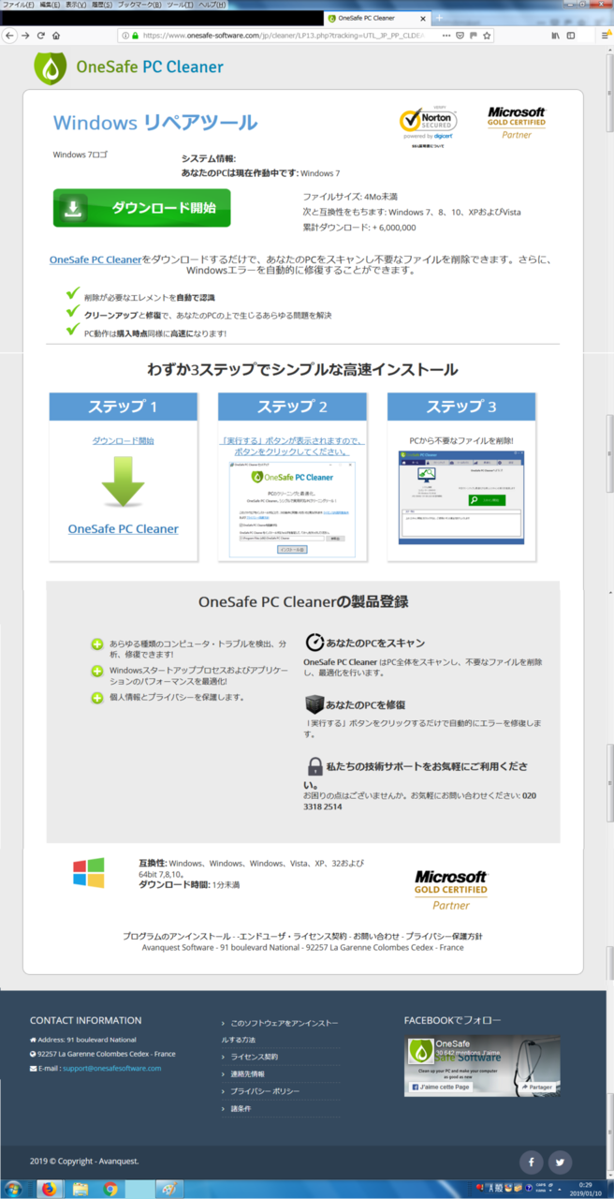Open the Facebook round icon in footer
The height and width of the screenshot is (1199, 614).
[531, 1162]
